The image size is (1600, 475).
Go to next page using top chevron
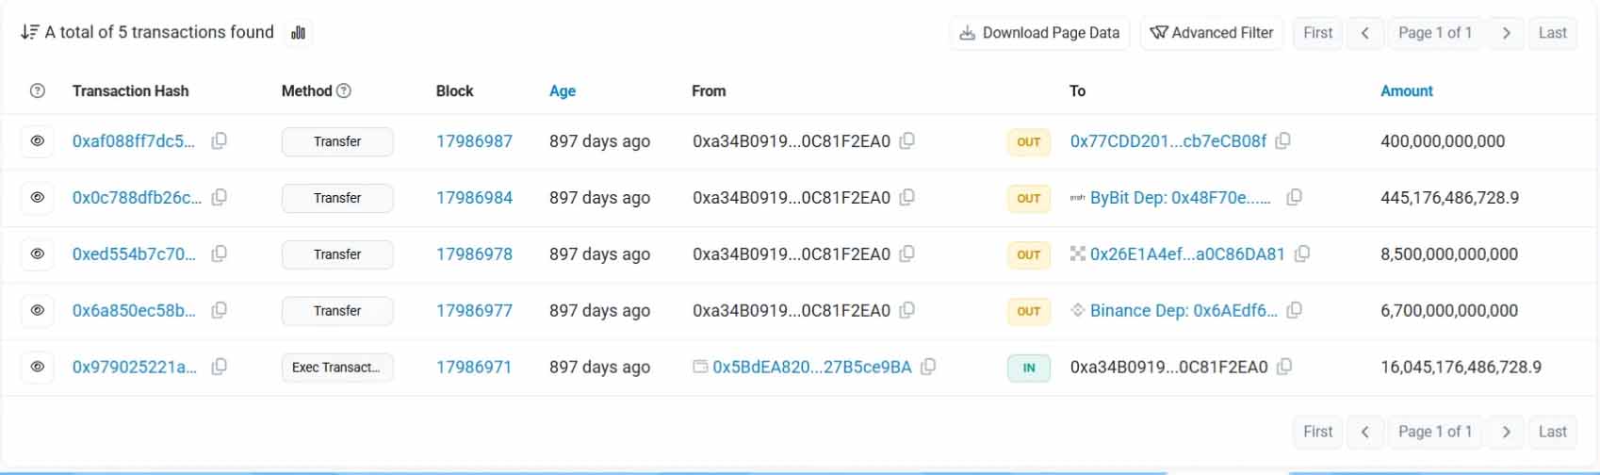coord(1506,33)
